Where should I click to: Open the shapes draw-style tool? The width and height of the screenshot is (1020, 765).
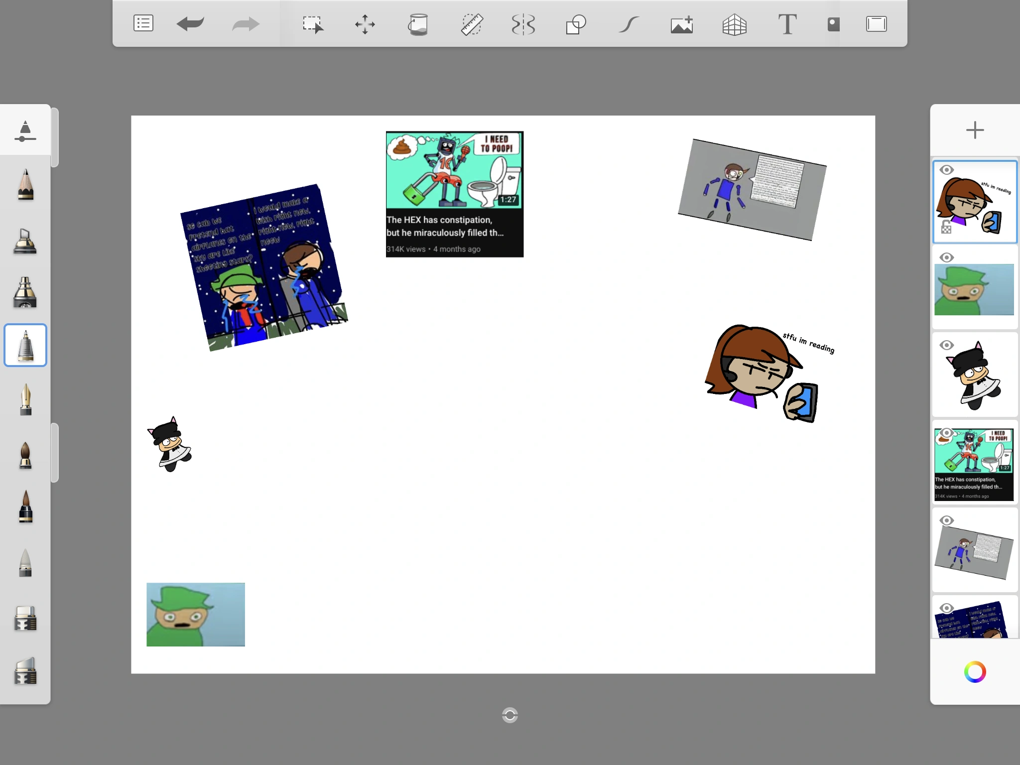576,24
